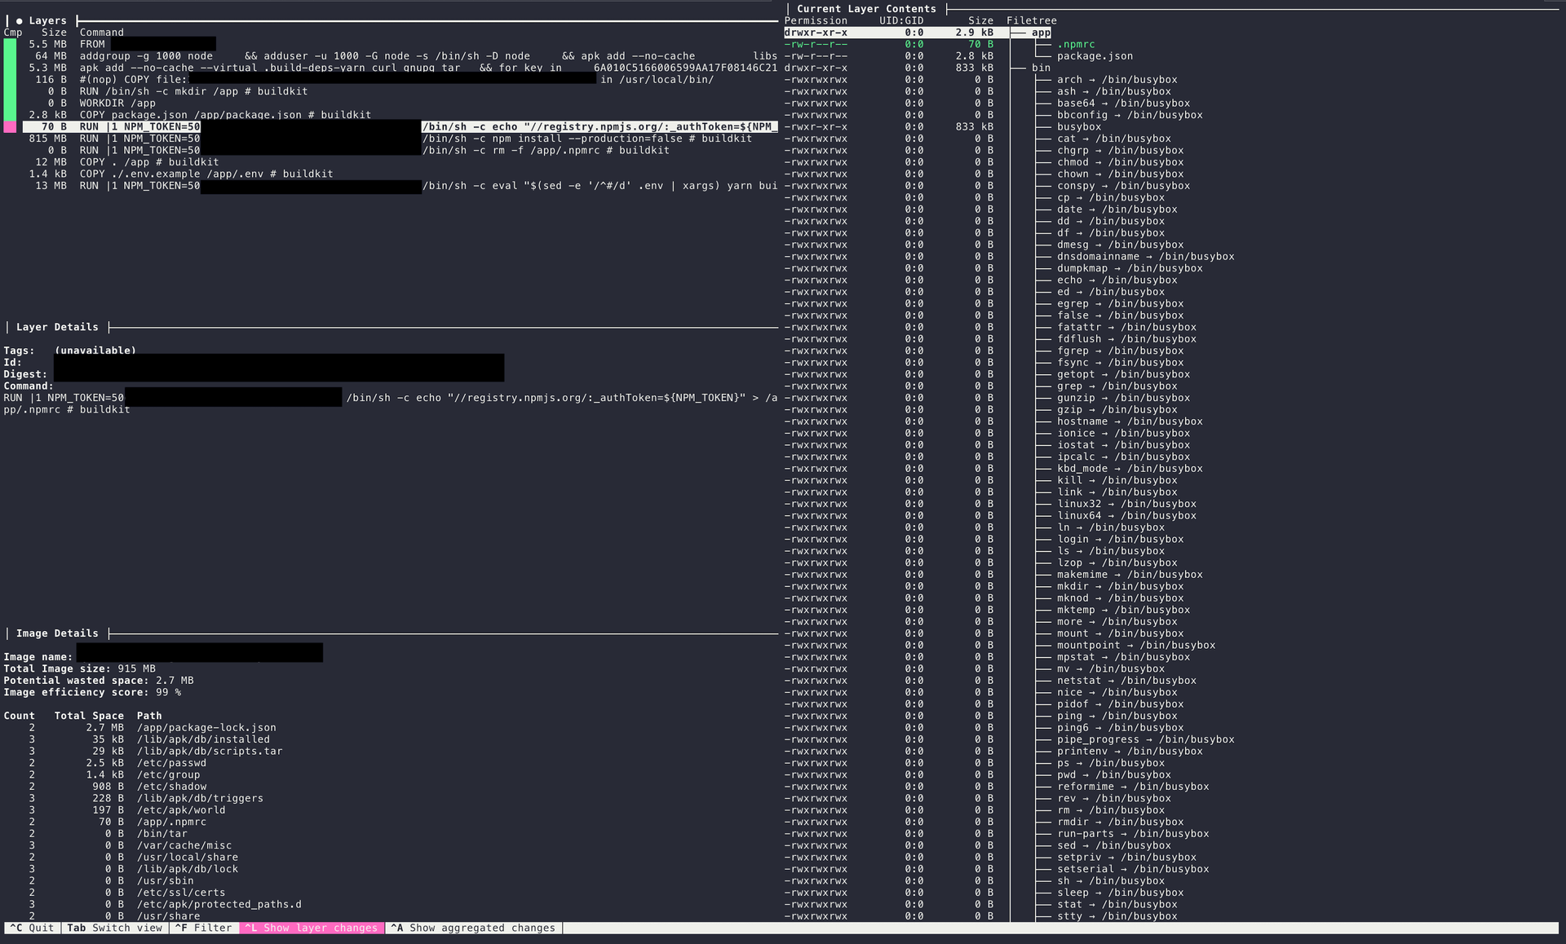Toggle ^A Show aggregated changes
This screenshot has height=944, width=1566.
[x=473, y=928]
